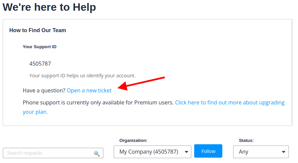Click the red arrow annotation
Screen dimensions: 298x163
(x=142, y=83)
